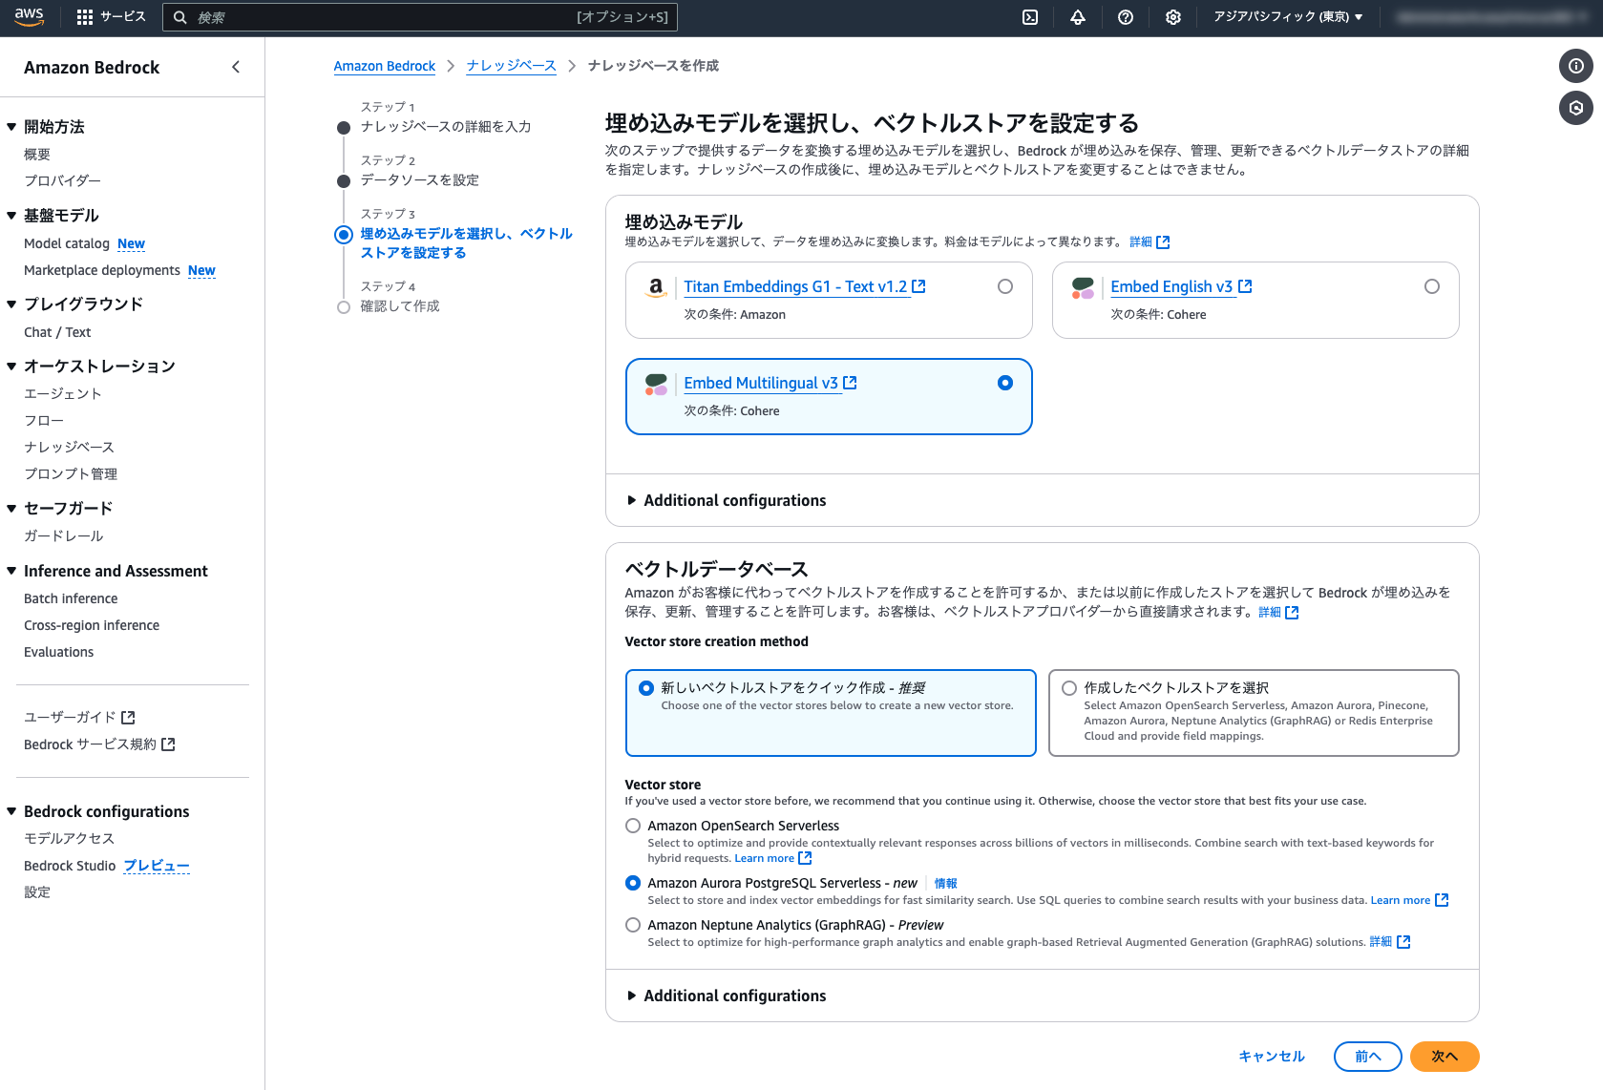Open the notifications bell icon
1603x1090 pixels.
[x=1078, y=17]
